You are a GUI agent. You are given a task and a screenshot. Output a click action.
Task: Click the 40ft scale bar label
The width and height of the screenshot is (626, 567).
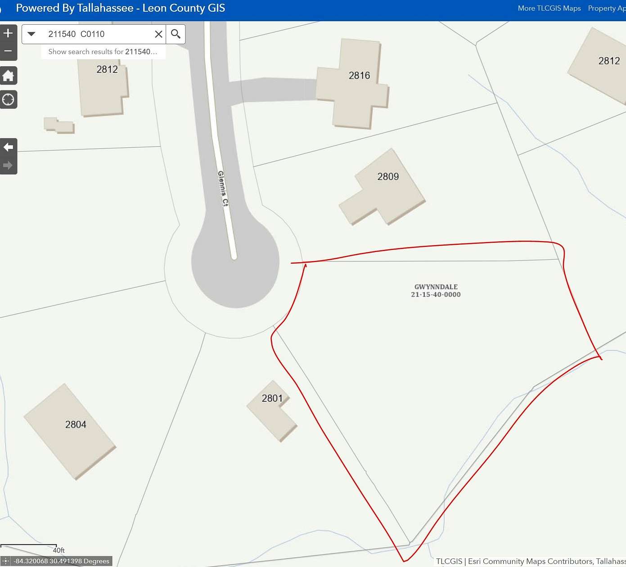pyautogui.click(x=59, y=550)
